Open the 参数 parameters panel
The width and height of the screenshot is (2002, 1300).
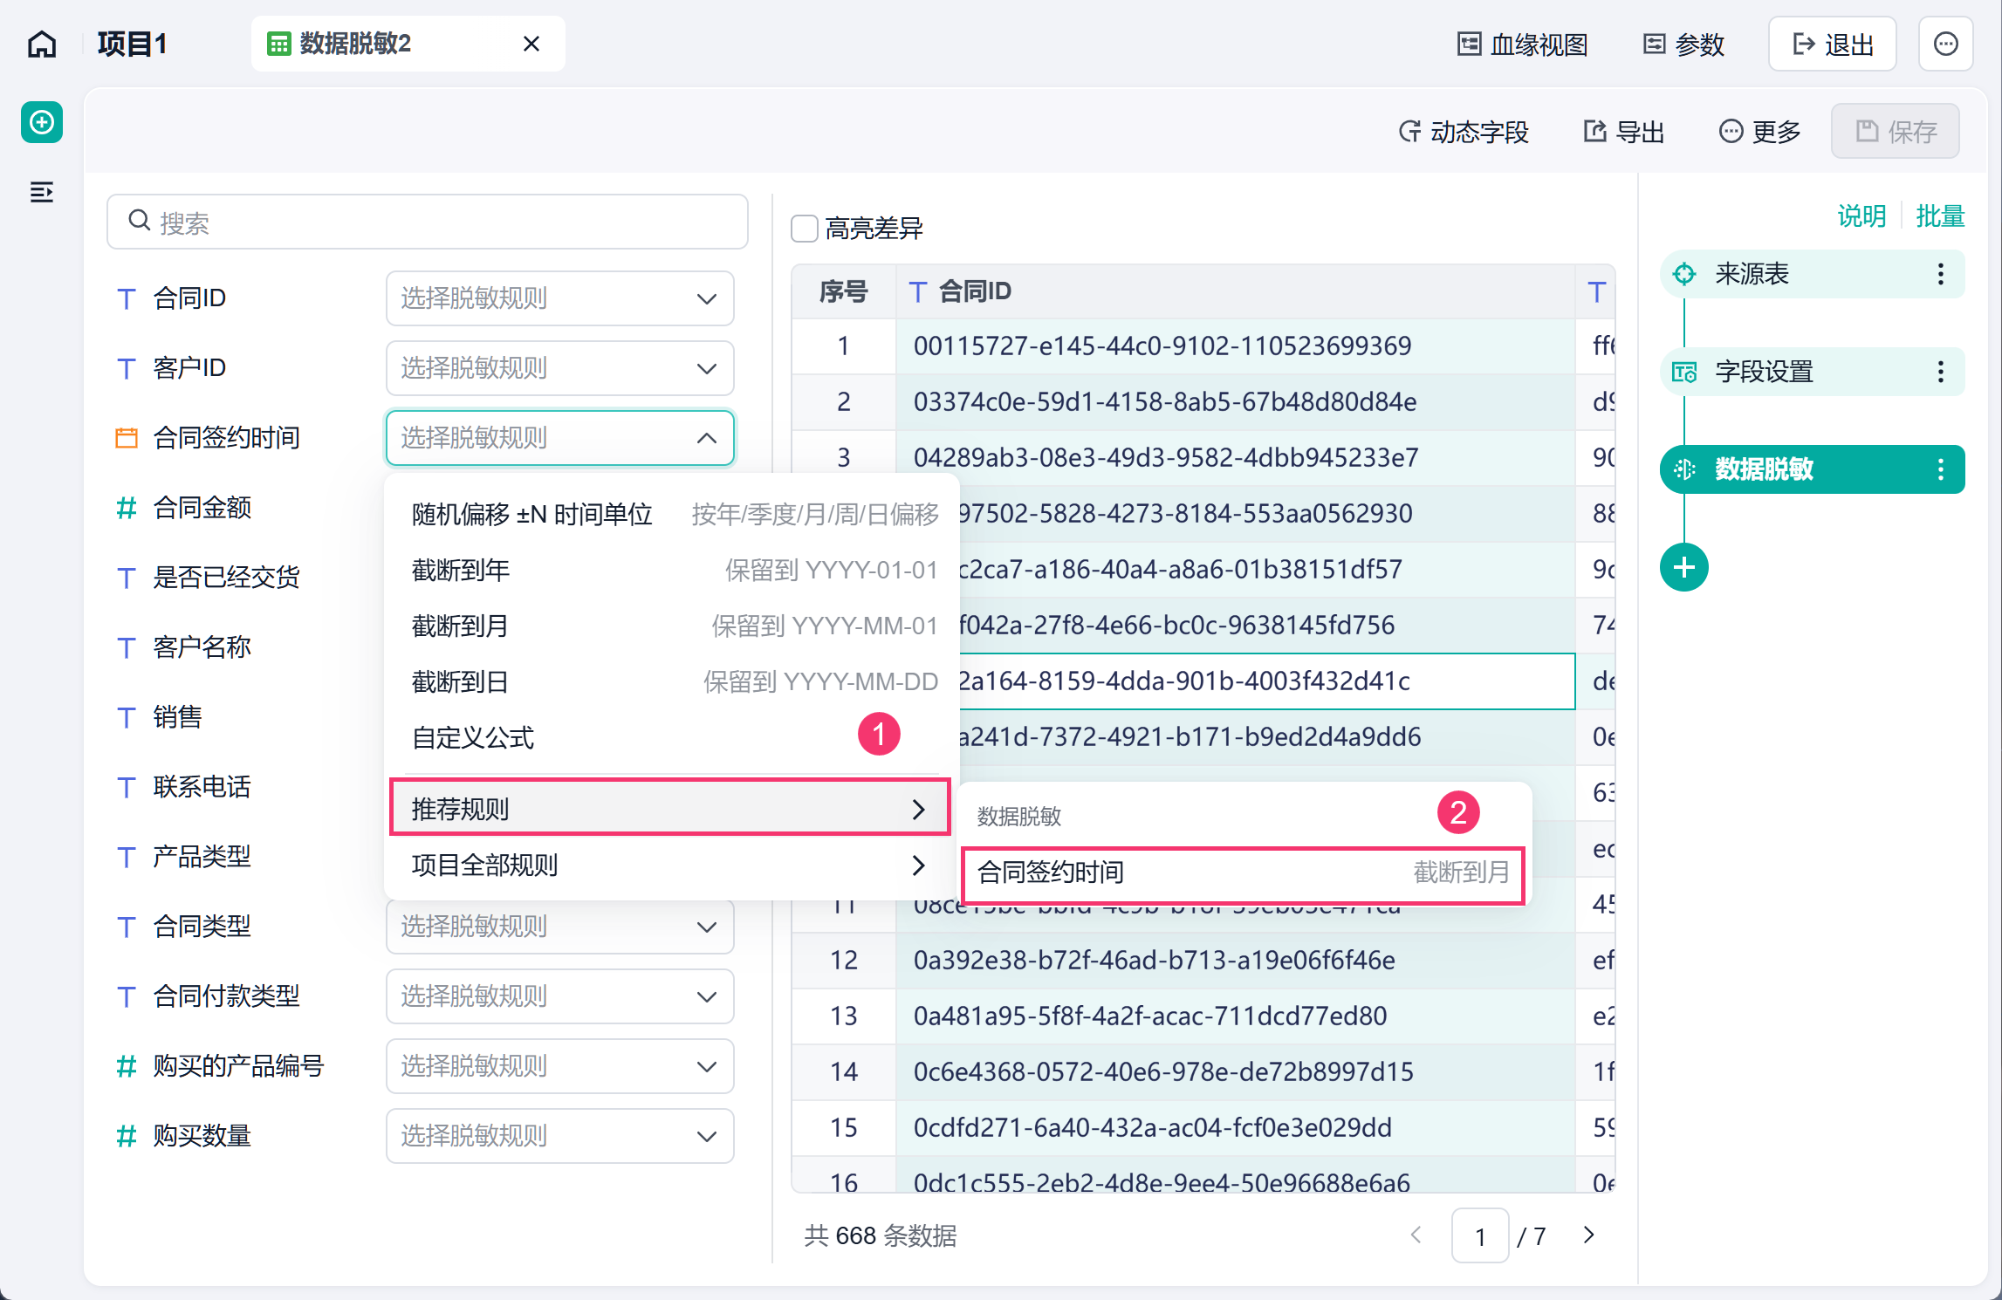pos(1683,44)
